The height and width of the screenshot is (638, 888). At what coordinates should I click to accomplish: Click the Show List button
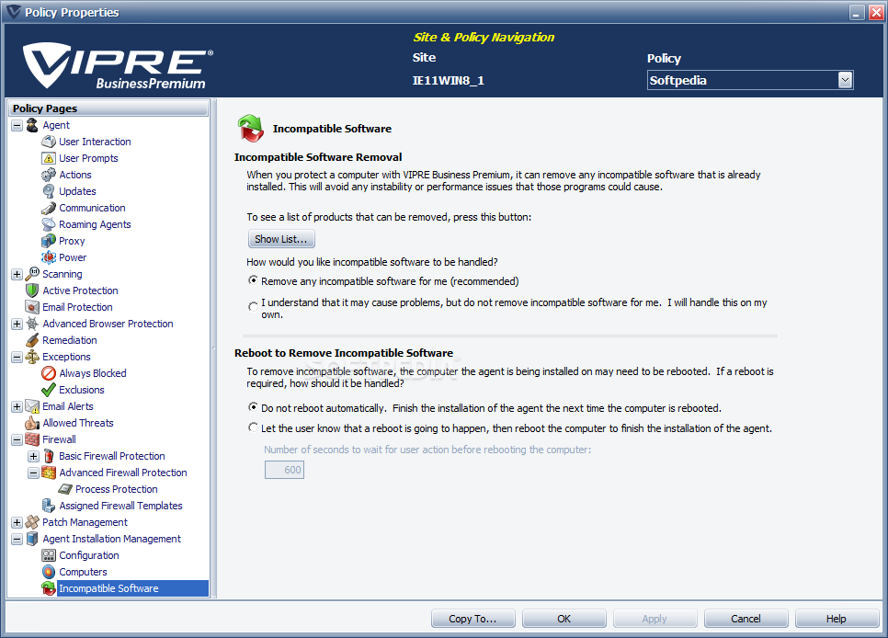(281, 239)
